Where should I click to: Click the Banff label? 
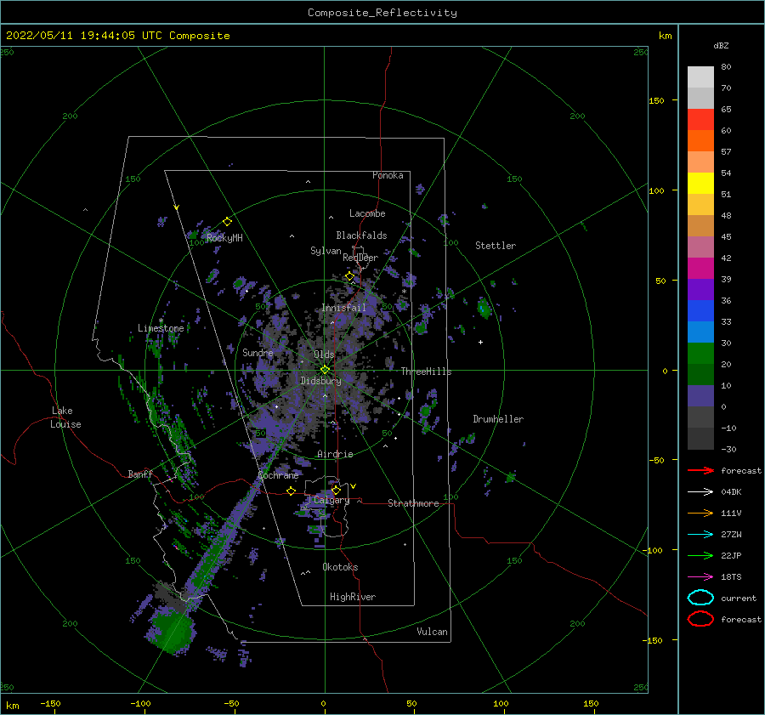click(140, 474)
